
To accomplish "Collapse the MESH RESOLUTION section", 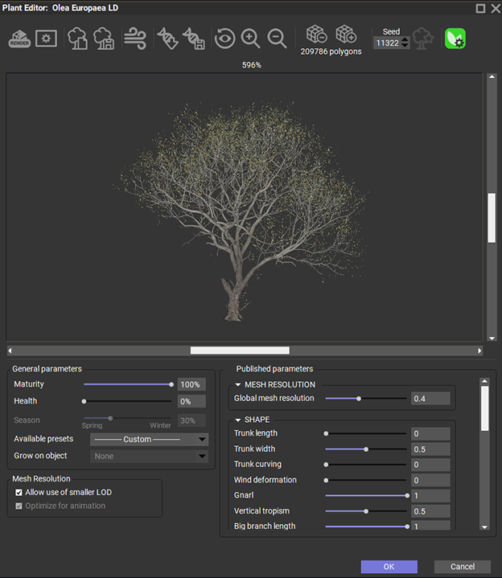I will pos(238,385).
